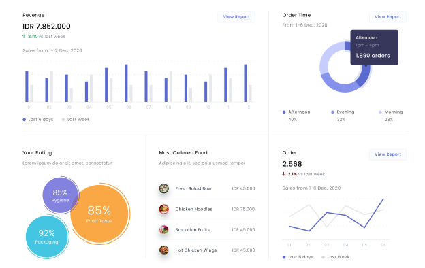Viewport: 425px width, 268px height.
Task: Click Last Week legend in Revenue chart
Action: [x=76, y=120]
